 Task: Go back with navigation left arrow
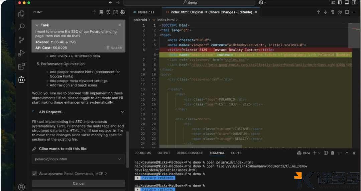pos(111,3)
